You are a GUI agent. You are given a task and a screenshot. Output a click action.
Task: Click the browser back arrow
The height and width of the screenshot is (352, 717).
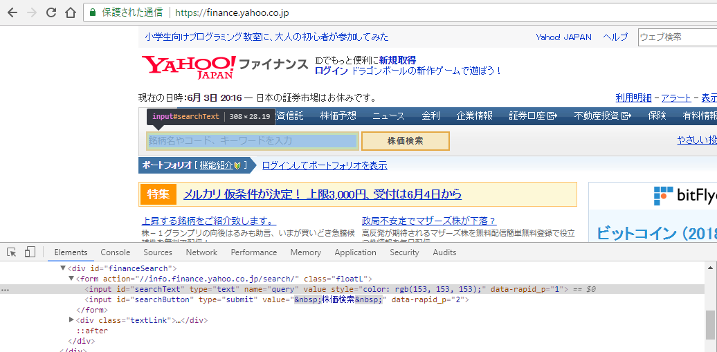tap(12, 13)
